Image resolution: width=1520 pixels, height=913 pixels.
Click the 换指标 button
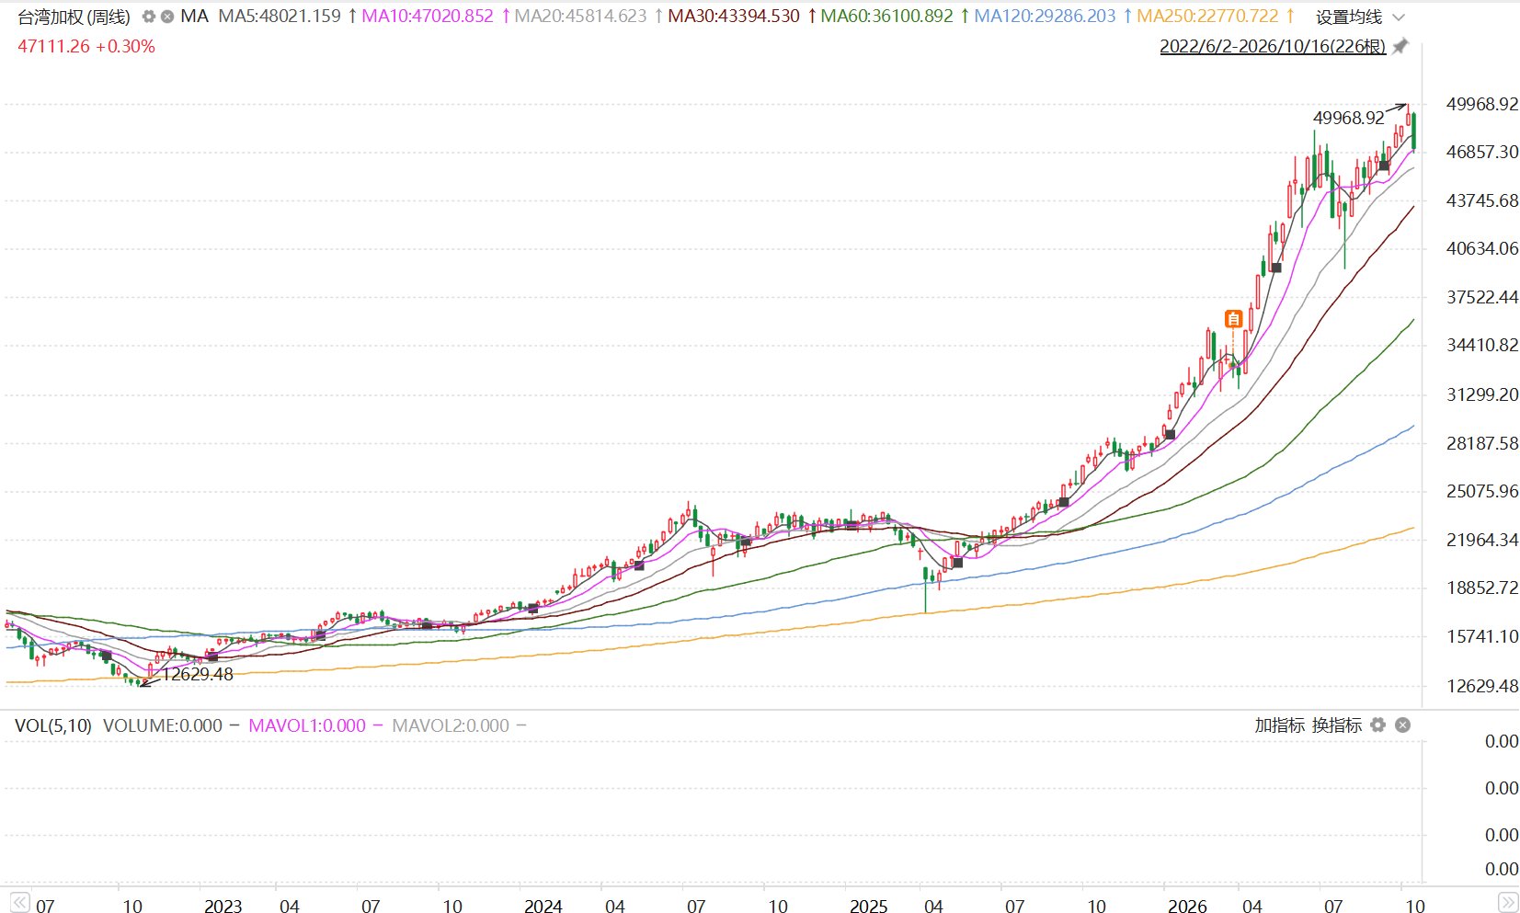[1337, 725]
